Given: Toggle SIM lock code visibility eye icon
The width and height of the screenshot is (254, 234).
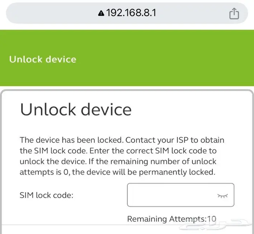Looking at the screenshot, I should tap(222, 196).
